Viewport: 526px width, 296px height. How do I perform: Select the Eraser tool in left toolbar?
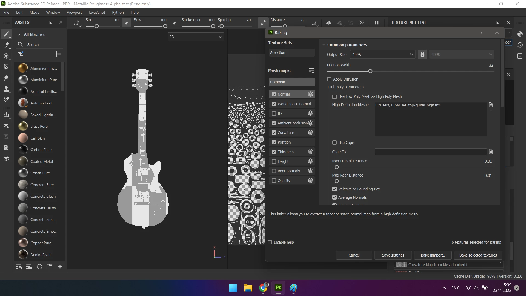point(6,45)
